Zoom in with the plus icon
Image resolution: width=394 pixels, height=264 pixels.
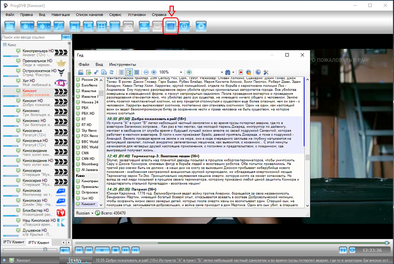click(x=154, y=72)
